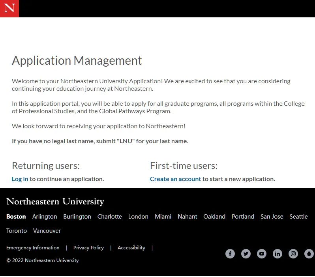Select the Arlington campus link
Image resolution: width=315 pixels, height=277 pixels.
click(45, 217)
